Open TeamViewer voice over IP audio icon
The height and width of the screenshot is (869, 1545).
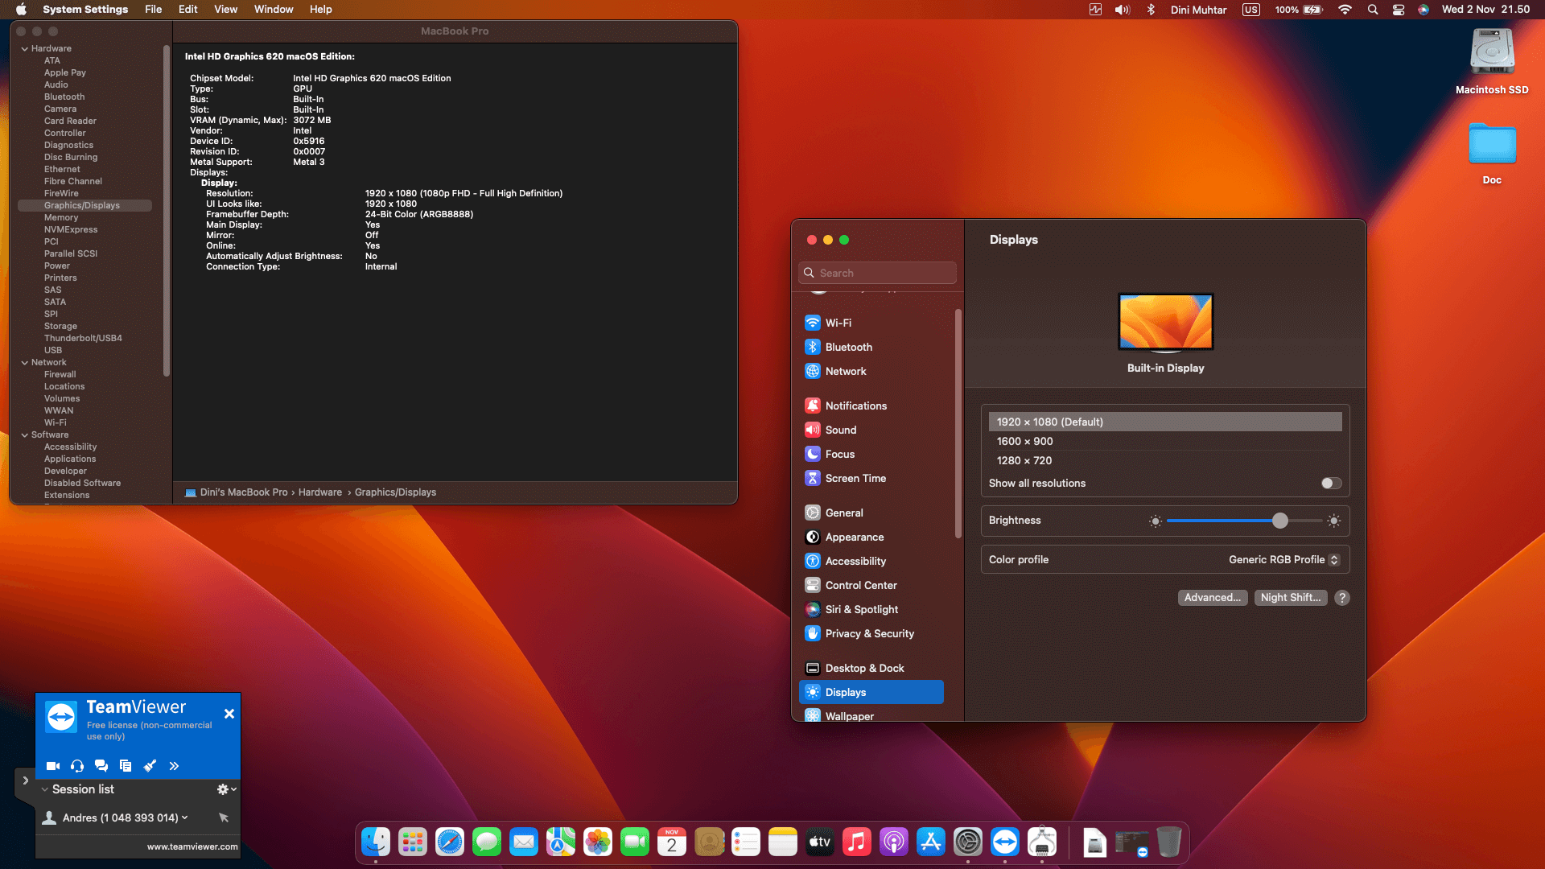coord(77,766)
